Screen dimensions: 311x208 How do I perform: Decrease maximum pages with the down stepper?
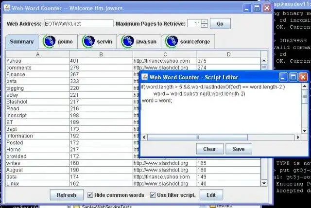pyautogui.click(x=204, y=25)
